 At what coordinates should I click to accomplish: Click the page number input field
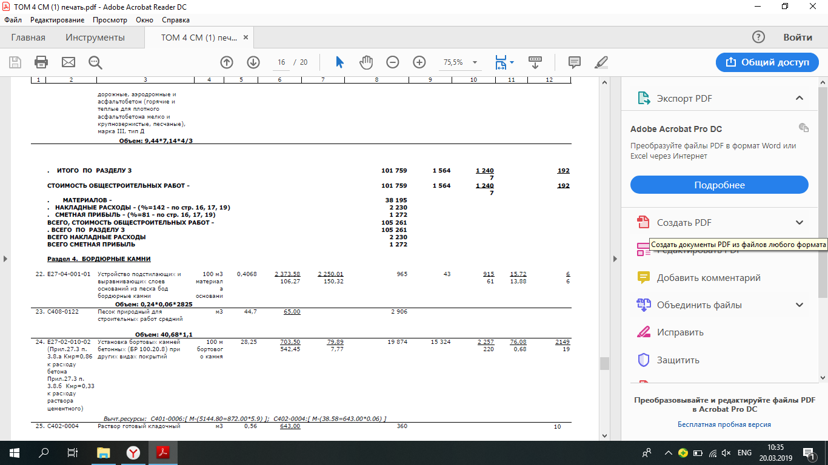(x=281, y=62)
